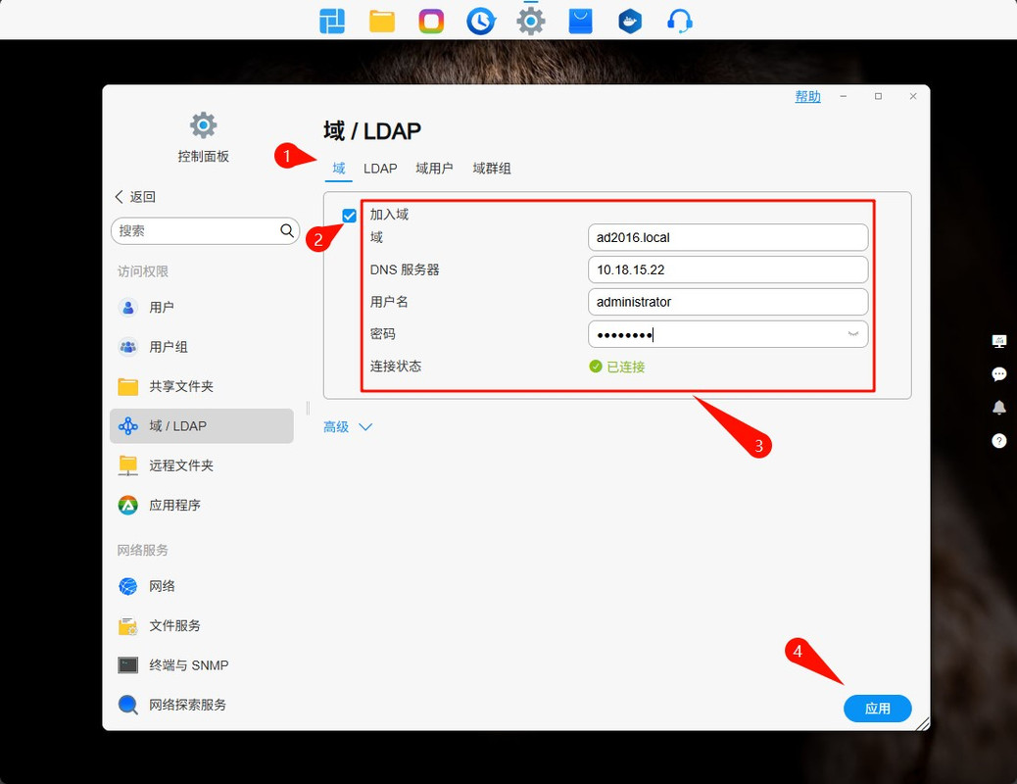Open 用户 settings in sidebar
Image resolution: width=1017 pixels, height=784 pixels.
click(202, 307)
